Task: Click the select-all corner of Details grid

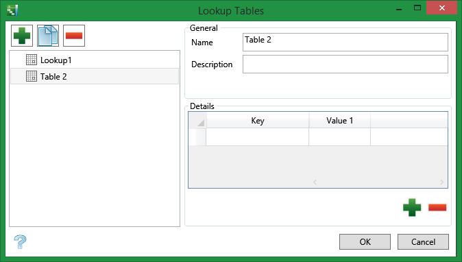Action: [x=197, y=121]
